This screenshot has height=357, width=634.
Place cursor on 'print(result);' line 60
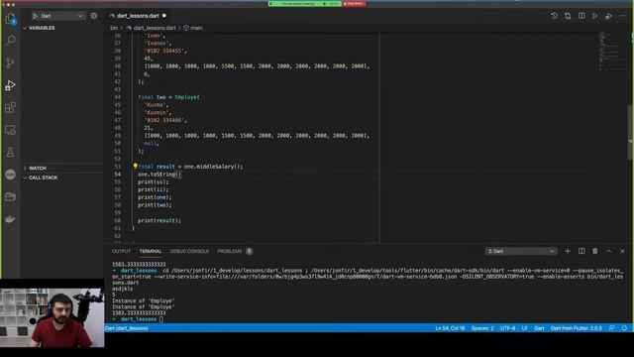click(x=159, y=220)
